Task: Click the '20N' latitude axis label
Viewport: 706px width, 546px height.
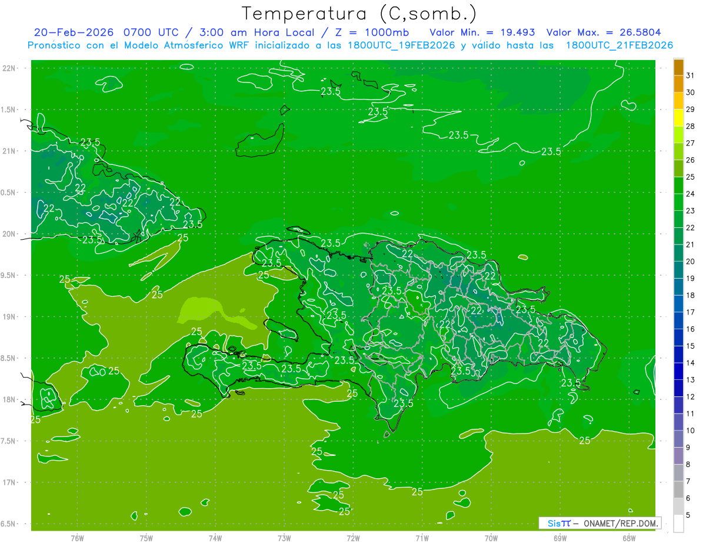Action: [9, 234]
